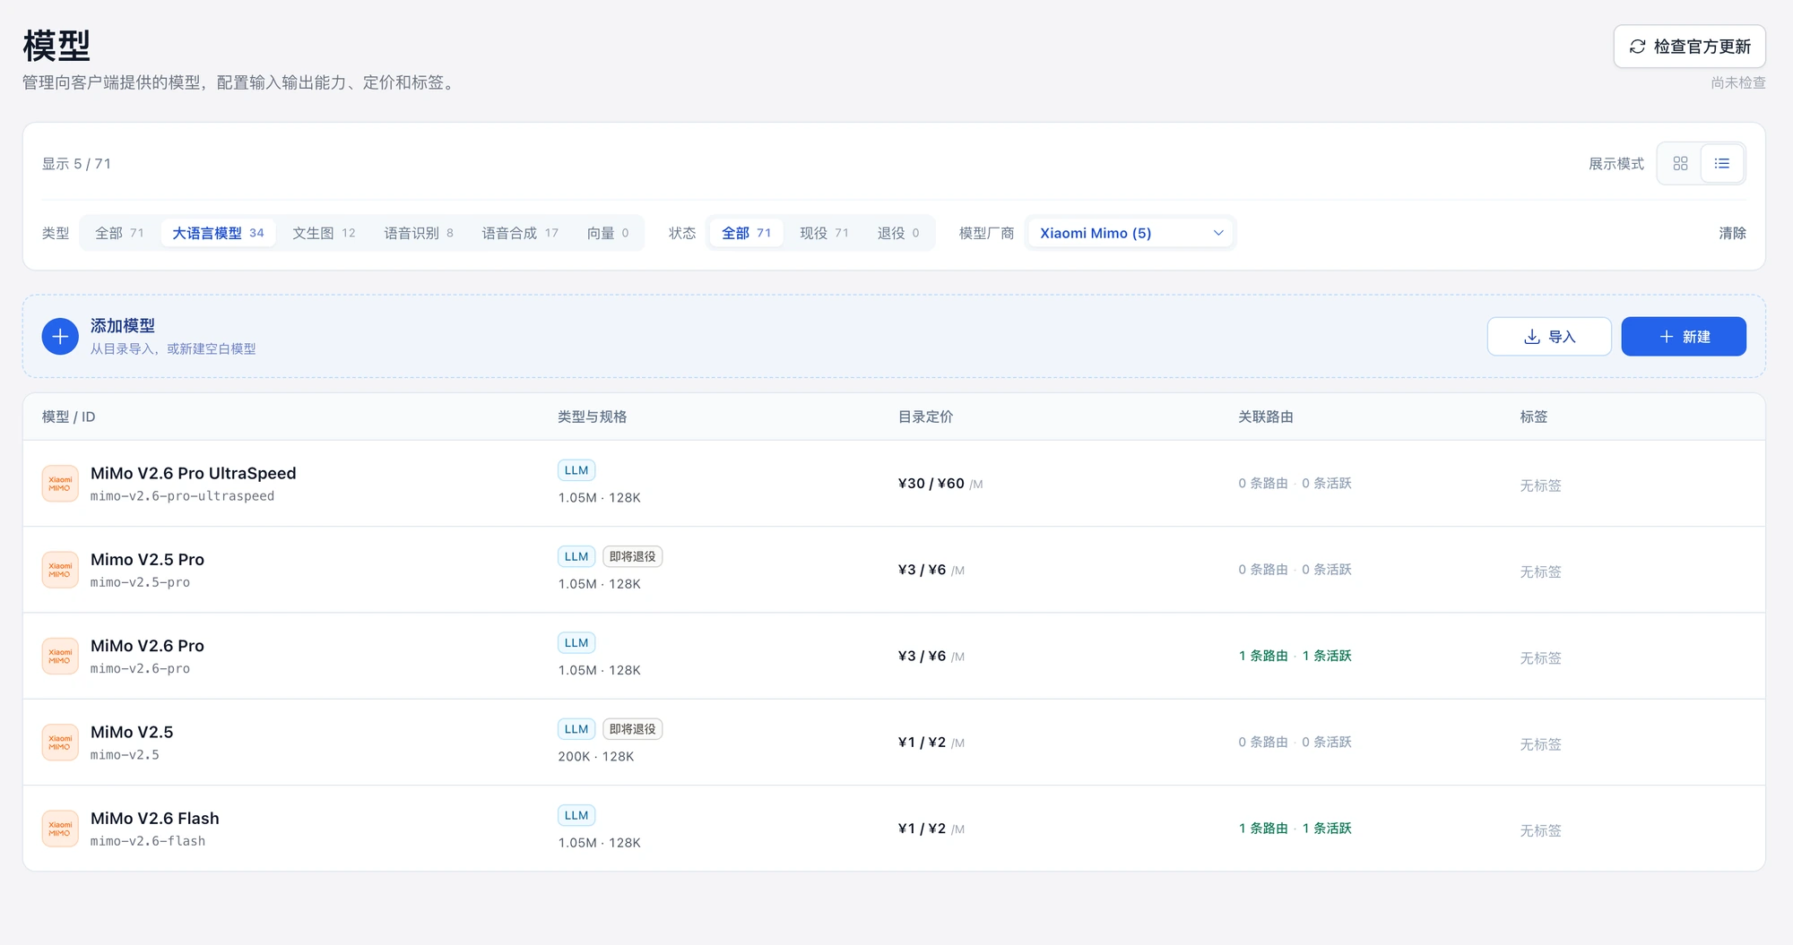Open the Mimo V2.5 Pro model
Screen dimensions: 1793x945
[x=147, y=560]
